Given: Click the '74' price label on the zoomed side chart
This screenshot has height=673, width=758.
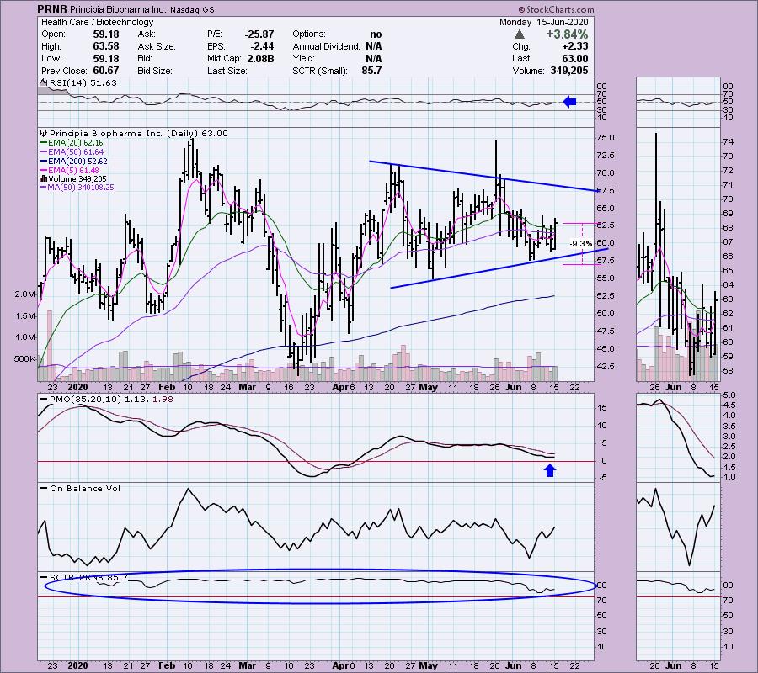Looking at the screenshot, I should tap(728, 142).
